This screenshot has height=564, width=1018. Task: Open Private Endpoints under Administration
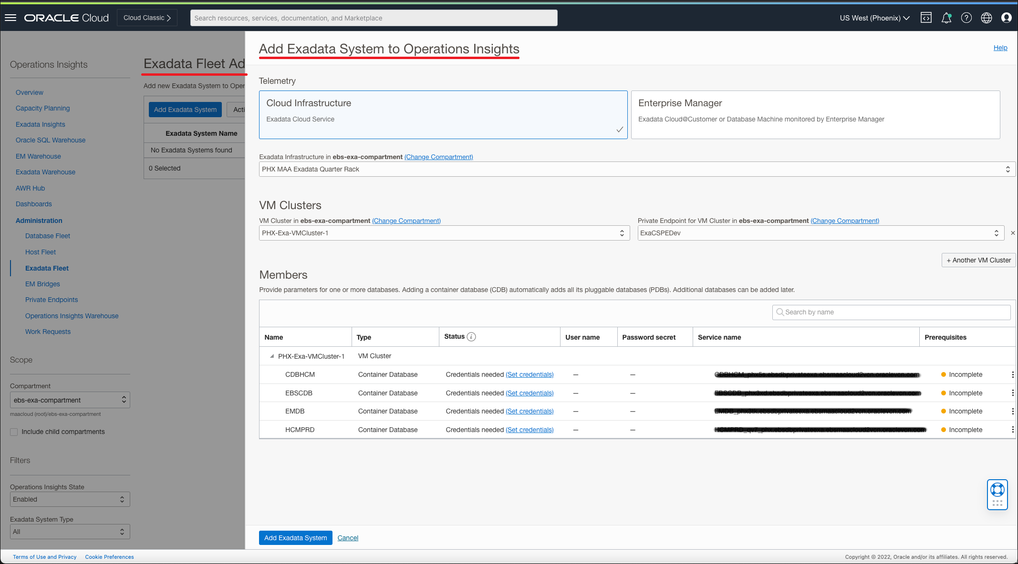point(52,300)
